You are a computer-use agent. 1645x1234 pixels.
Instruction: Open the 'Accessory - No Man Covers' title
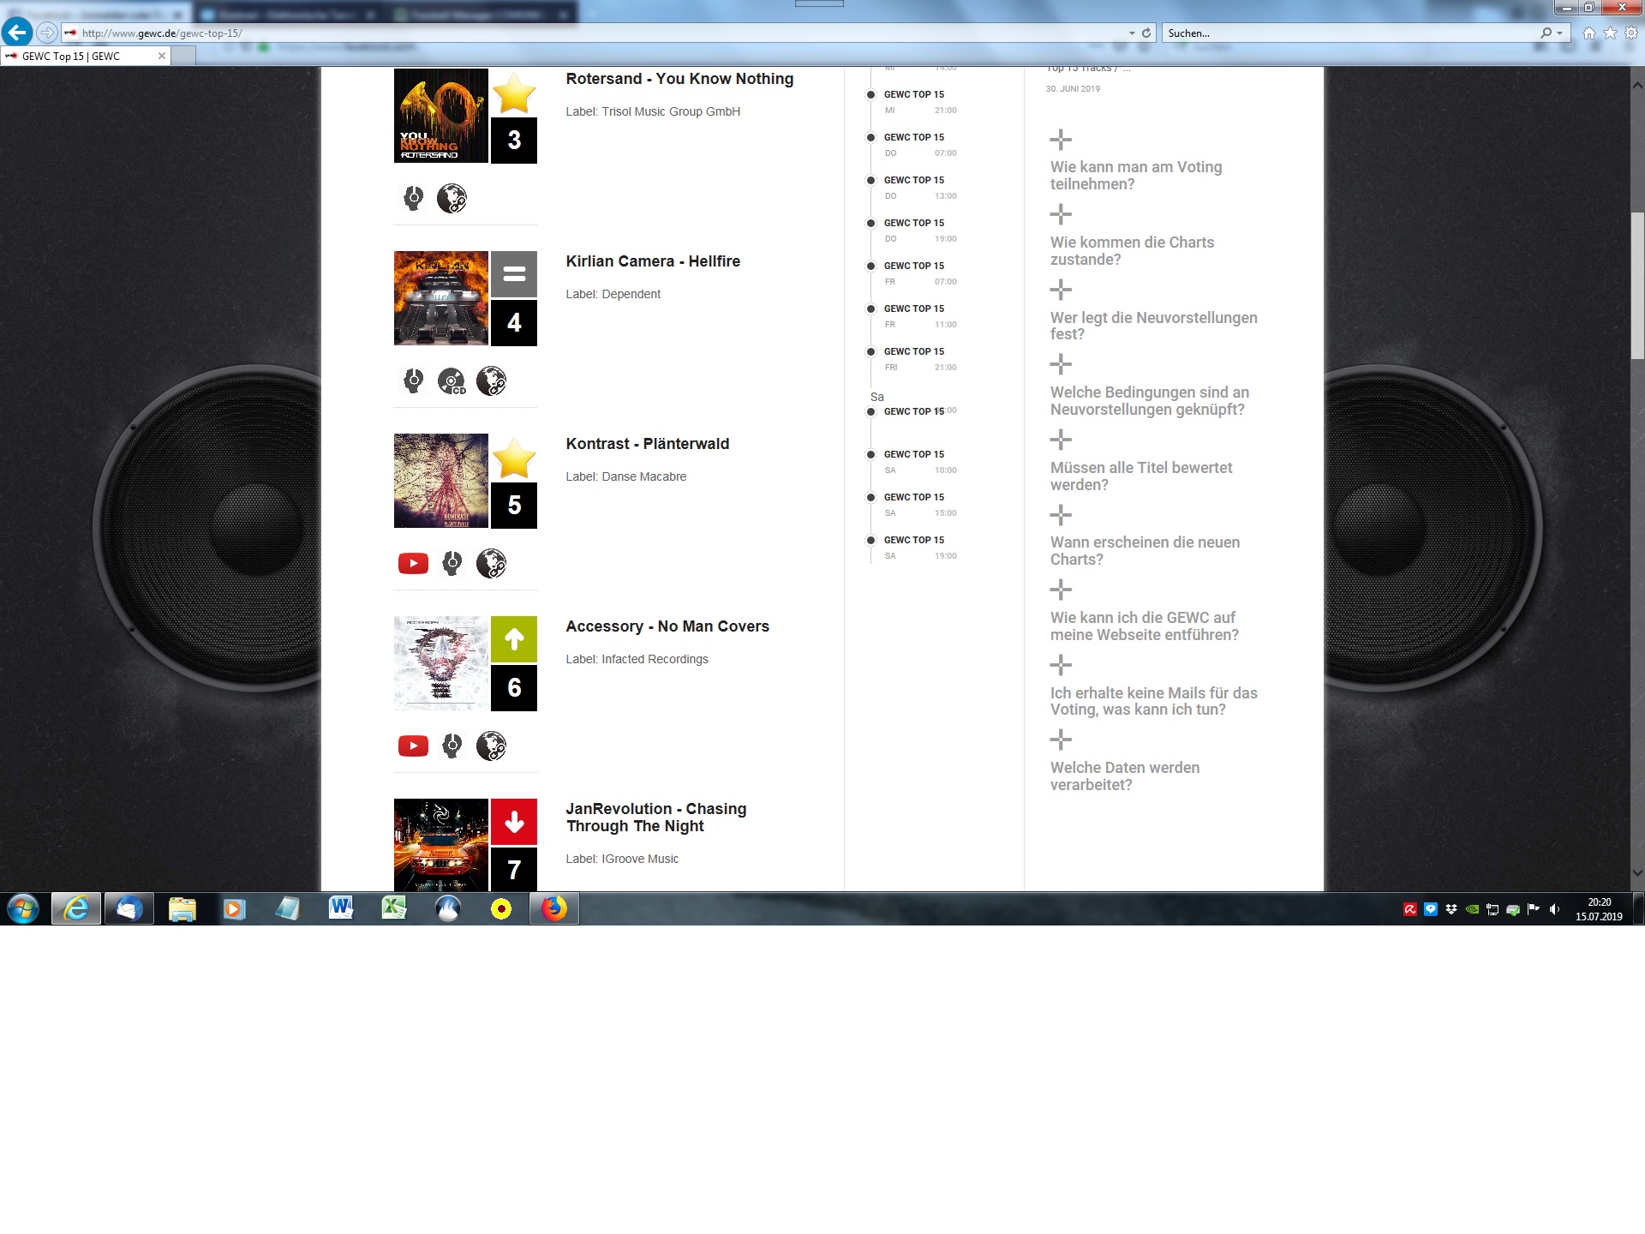click(x=667, y=626)
